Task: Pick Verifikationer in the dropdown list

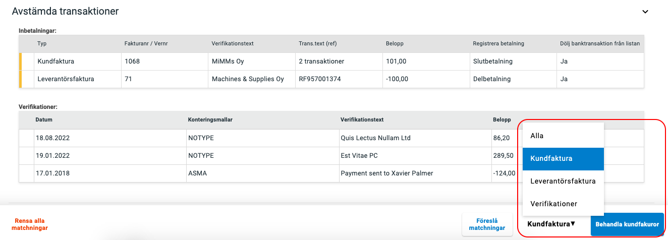Action: pyautogui.click(x=563, y=204)
